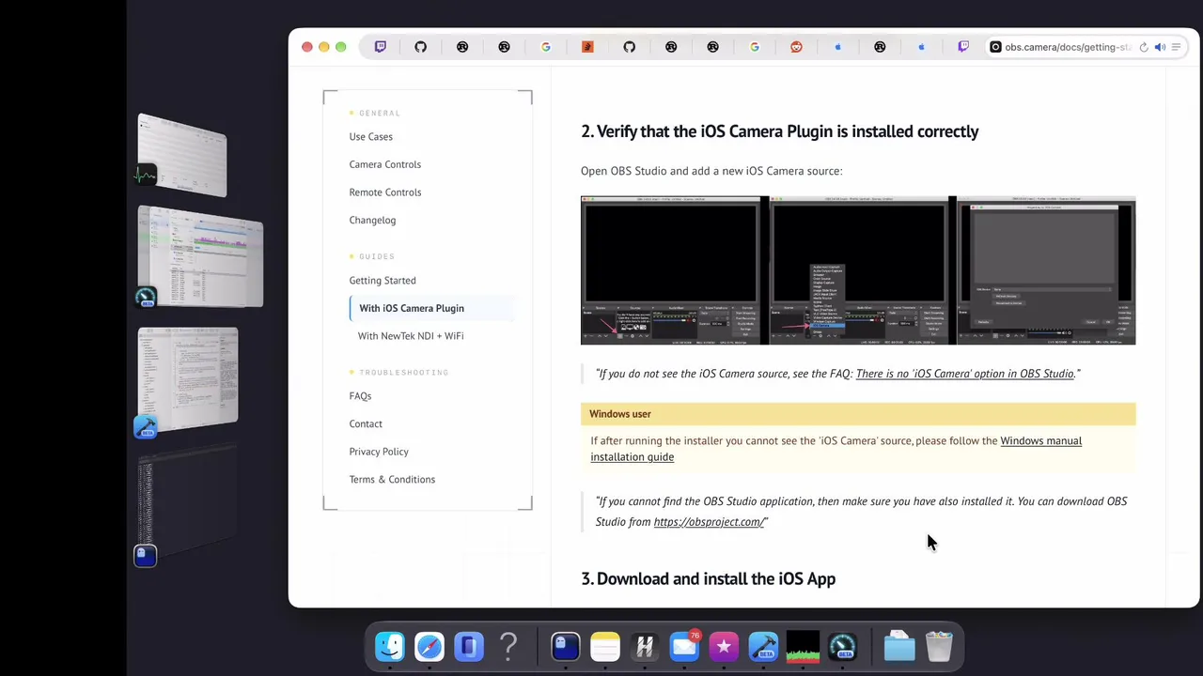Click the middle OBS source menu screenshot
Viewport: 1203px width, 676px height.
pyautogui.click(x=858, y=270)
